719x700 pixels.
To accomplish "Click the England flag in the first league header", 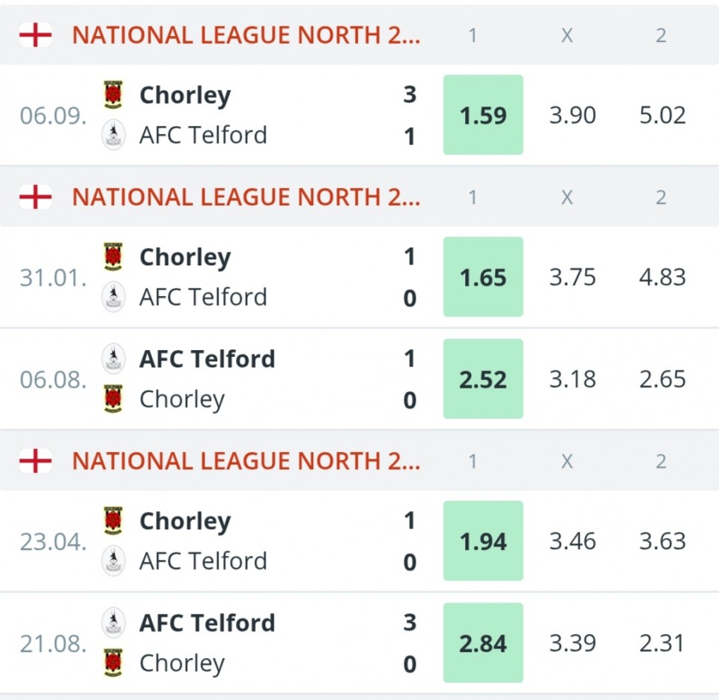I will click(35, 35).
